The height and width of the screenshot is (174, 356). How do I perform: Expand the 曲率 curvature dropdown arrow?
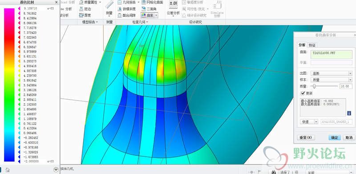(x=156, y=16)
